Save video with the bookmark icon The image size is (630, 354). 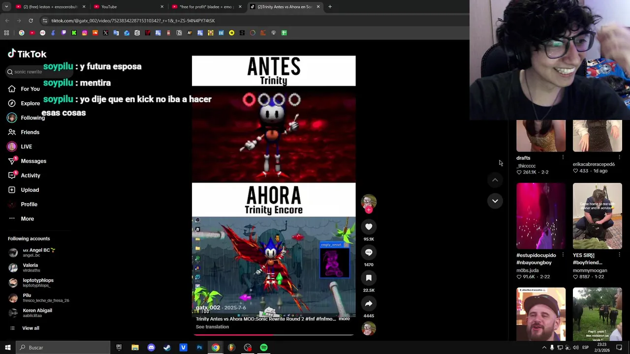pos(369,278)
